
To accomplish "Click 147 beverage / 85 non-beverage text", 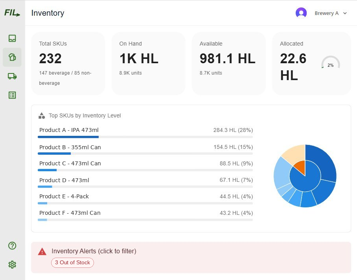I will pyautogui.click(x=65, y=78).
